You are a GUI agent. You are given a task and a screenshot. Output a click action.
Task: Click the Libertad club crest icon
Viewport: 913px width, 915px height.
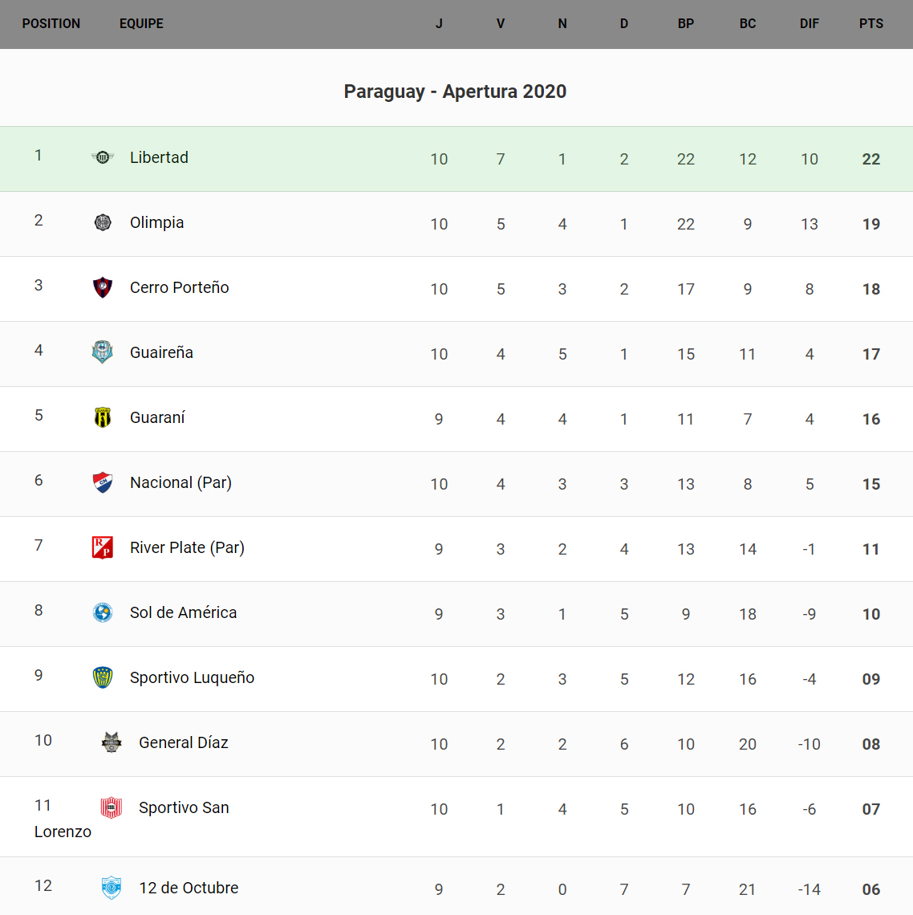(103, 157)
